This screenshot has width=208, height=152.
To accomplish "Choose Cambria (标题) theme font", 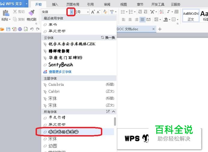I will point(79,84).
